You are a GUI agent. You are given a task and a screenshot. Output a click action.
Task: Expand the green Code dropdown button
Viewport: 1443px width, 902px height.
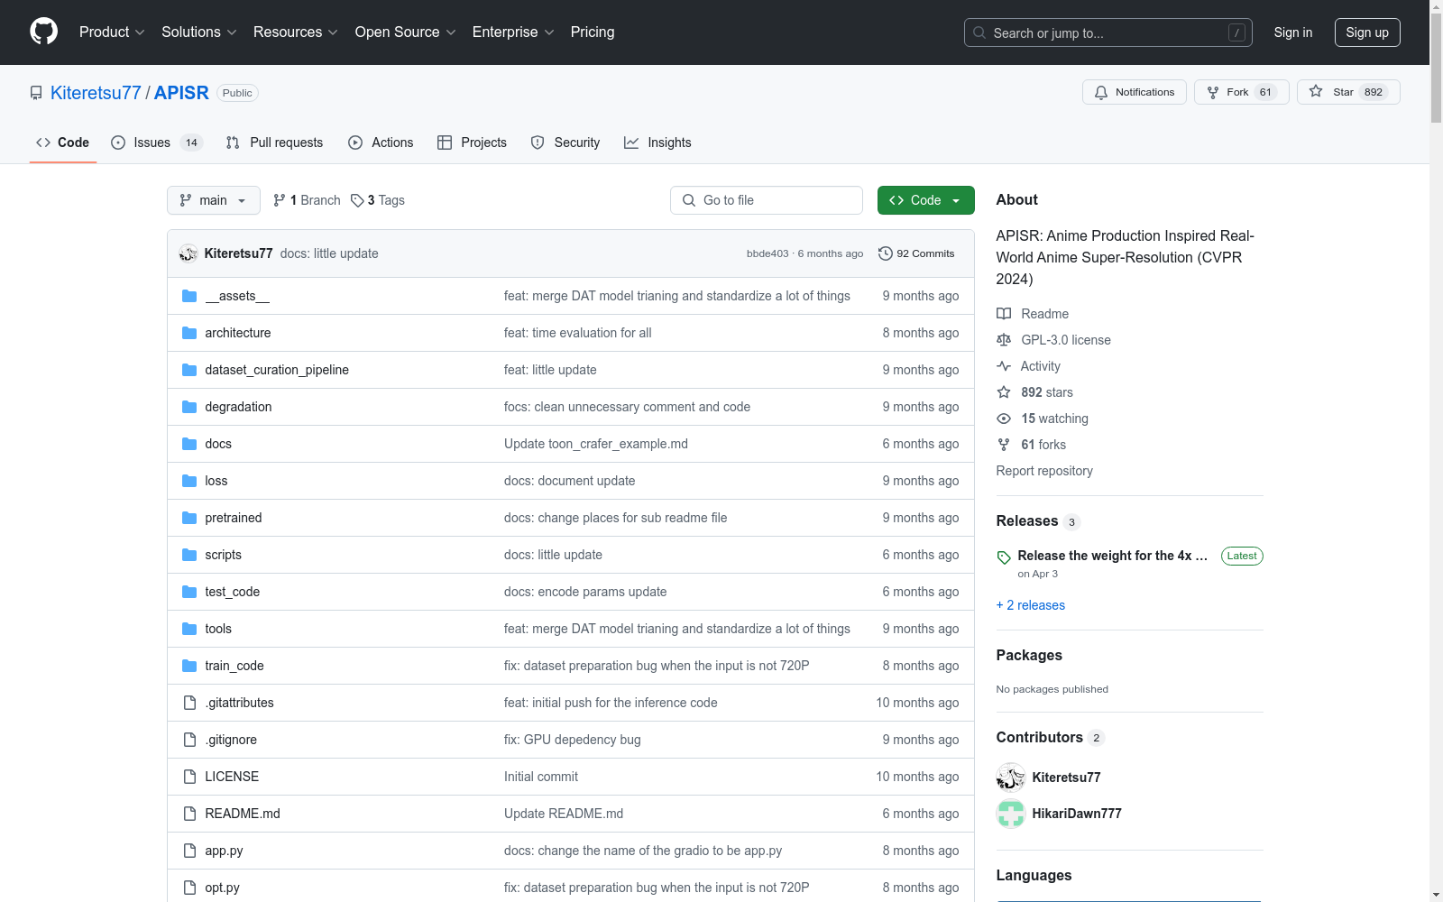pos(926,200)
